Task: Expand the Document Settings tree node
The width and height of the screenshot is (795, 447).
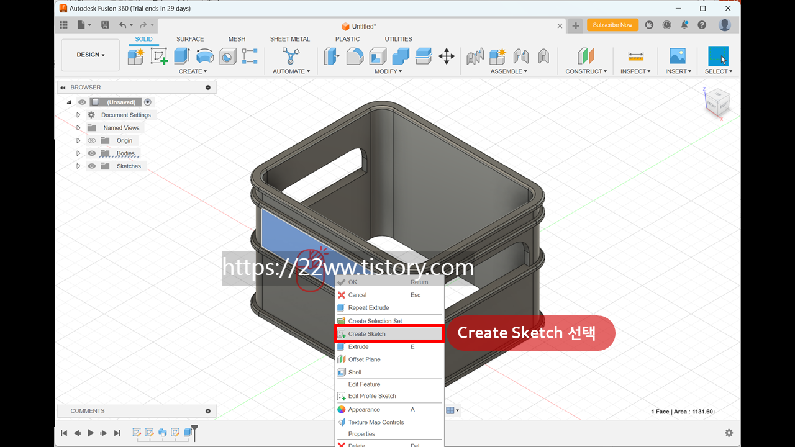Action: click(x=78, y=115)
